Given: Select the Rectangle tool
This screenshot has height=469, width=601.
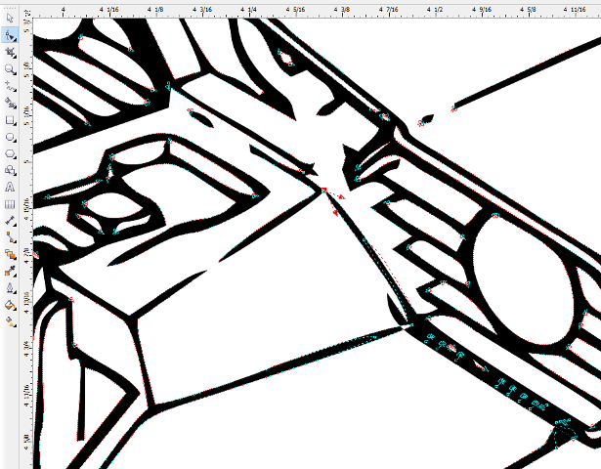Looking at the screenshot, I should click(10, 120).
